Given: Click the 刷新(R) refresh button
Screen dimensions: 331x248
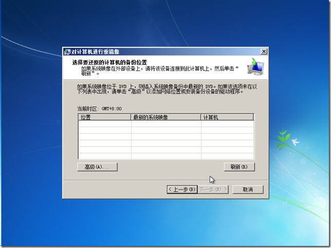Looking at the screenshot, I should [239, 167].
